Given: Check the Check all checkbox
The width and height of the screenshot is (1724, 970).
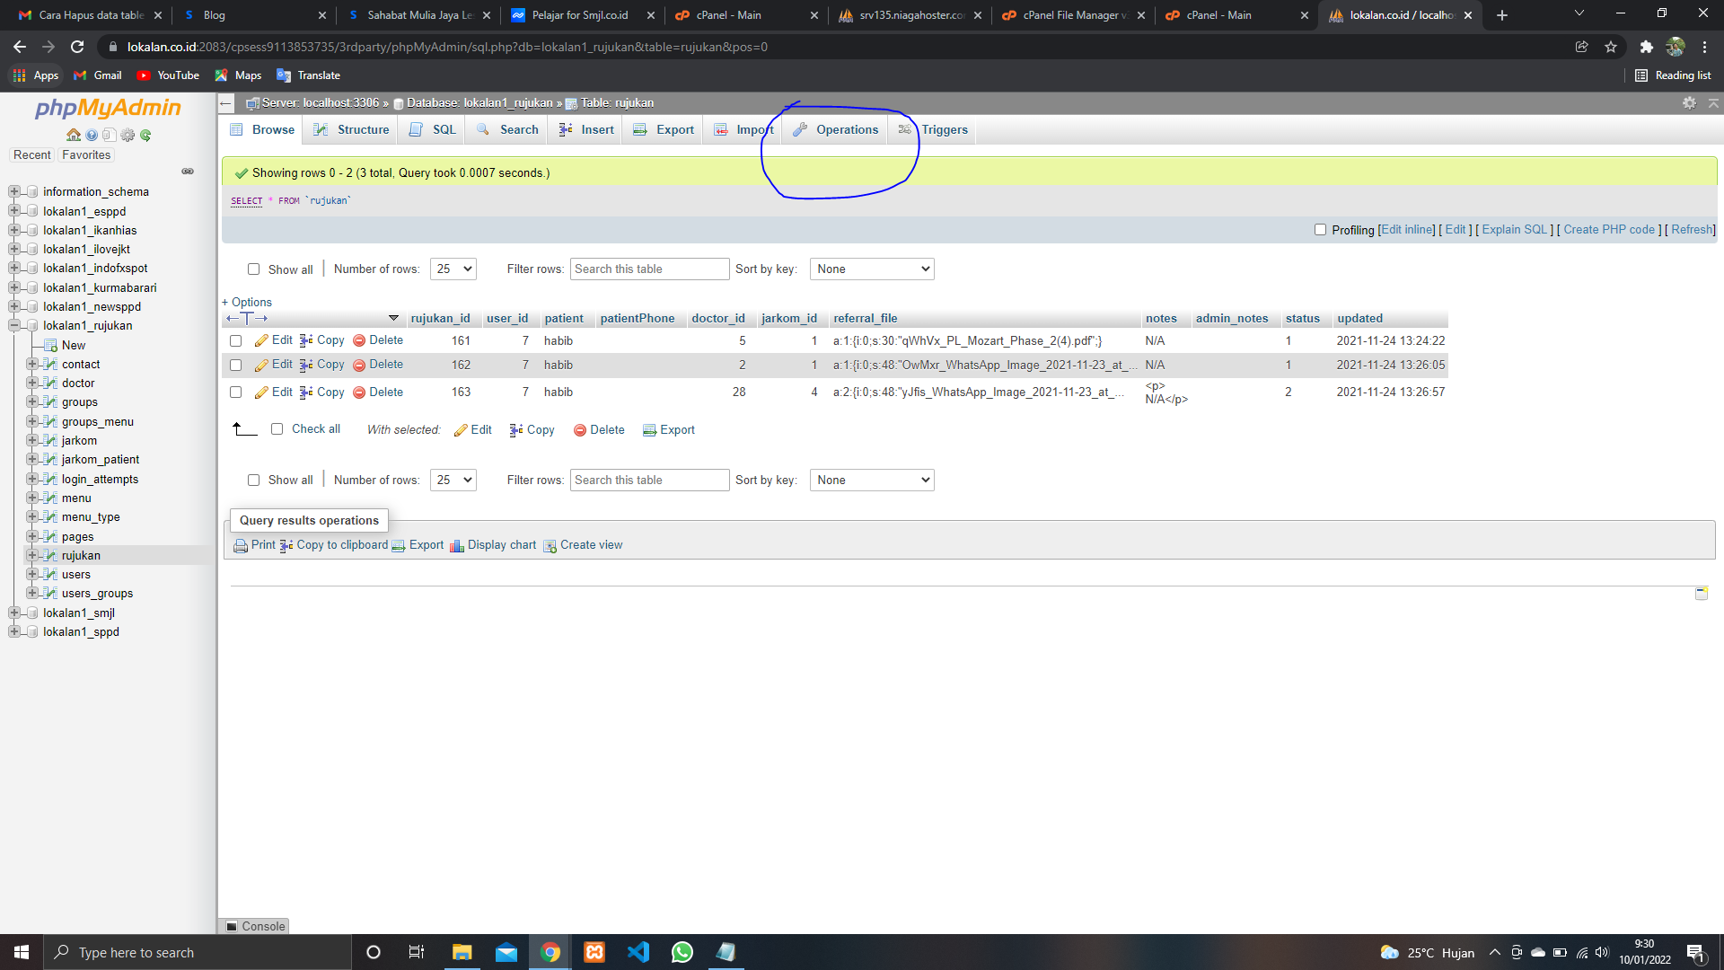Looking at the screenshot, I should click(277, 429).
